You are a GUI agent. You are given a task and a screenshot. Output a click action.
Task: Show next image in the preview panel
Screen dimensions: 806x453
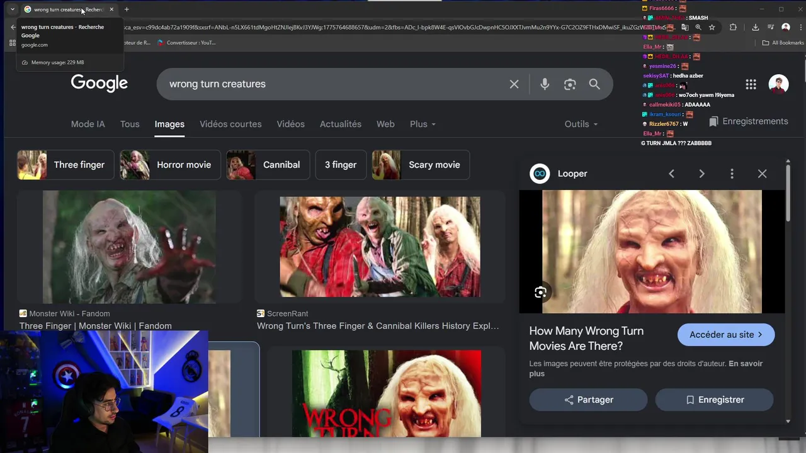[x=701, y=174]
